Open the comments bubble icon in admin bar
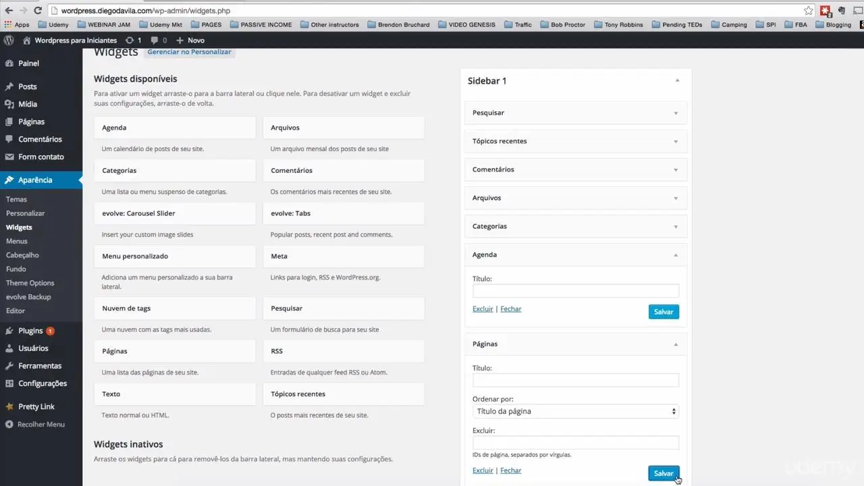The width and height of the screenshot is (864, 486). pyautogui.click(x=155, y=40)
